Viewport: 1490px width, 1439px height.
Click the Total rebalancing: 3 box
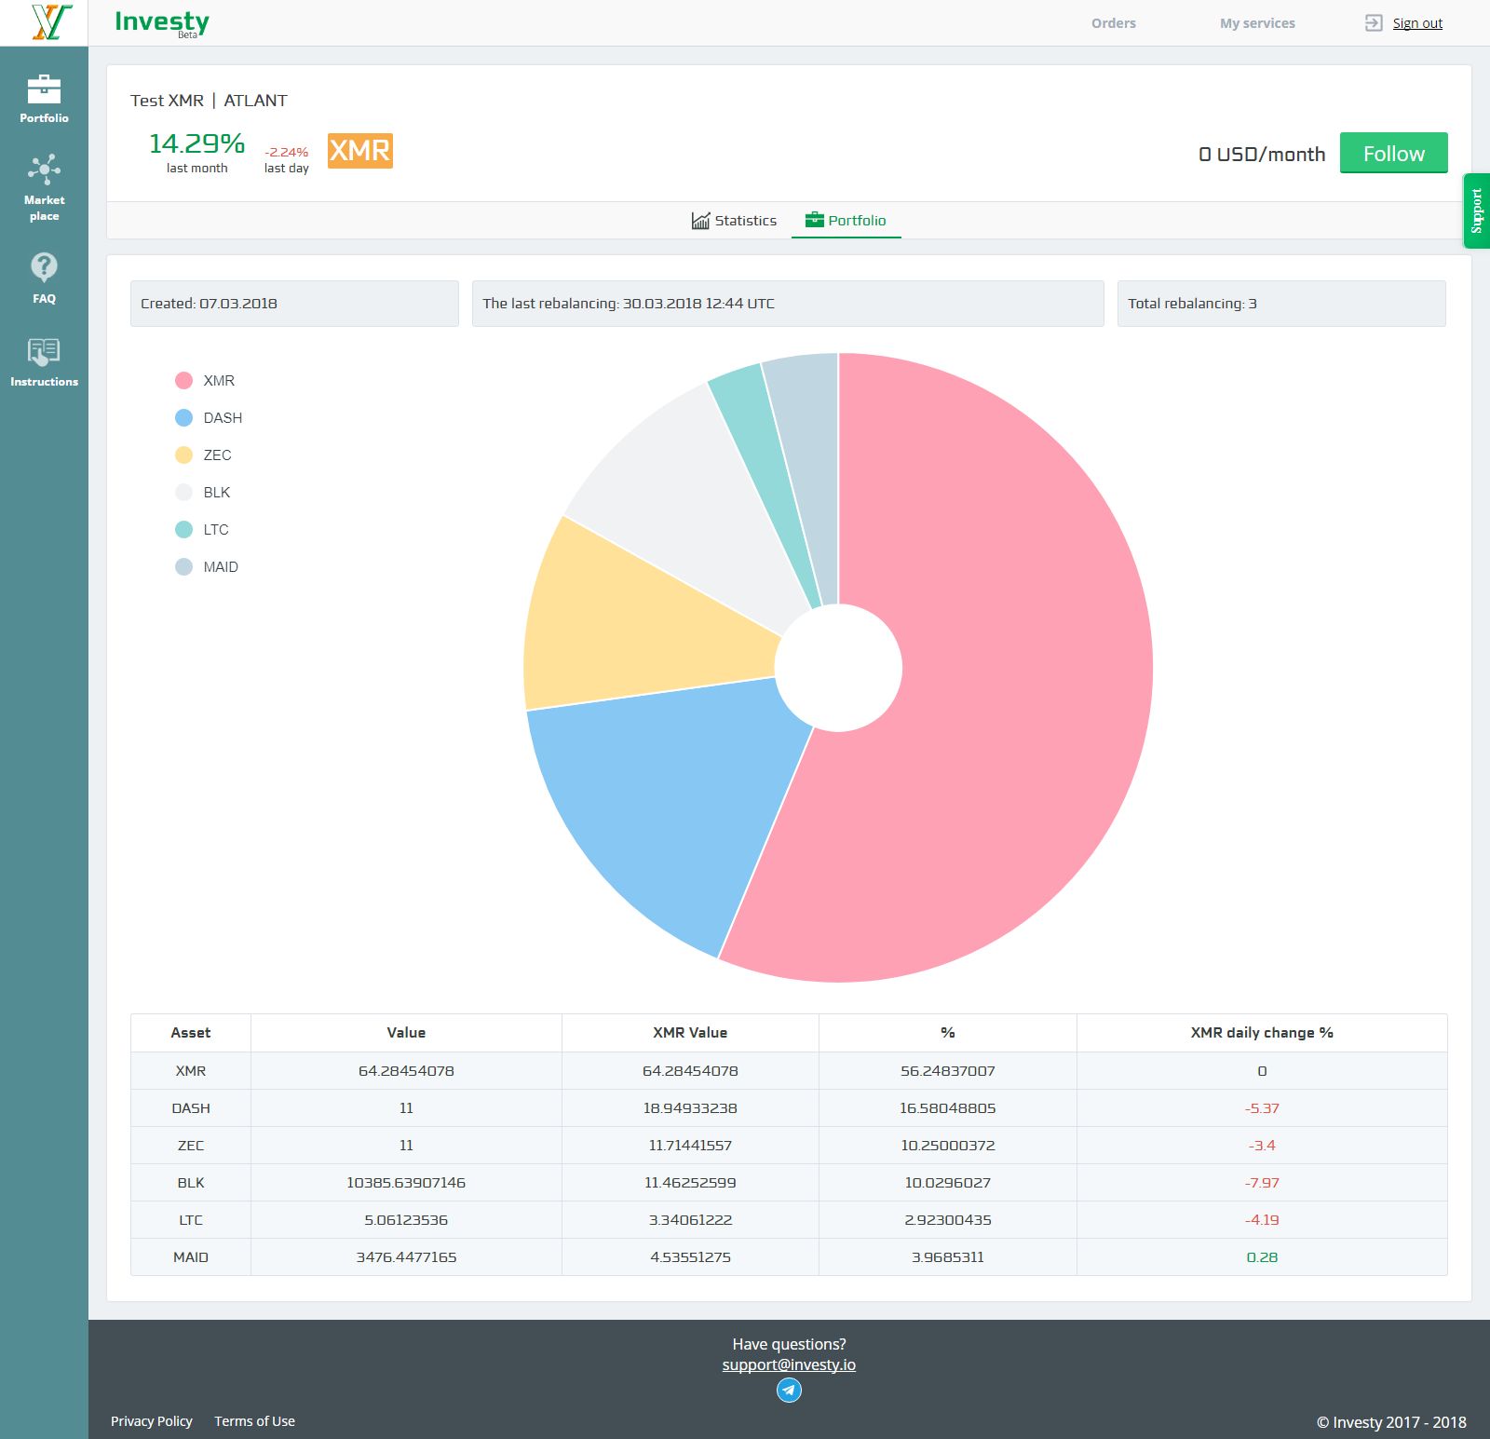click(1281, 304)
